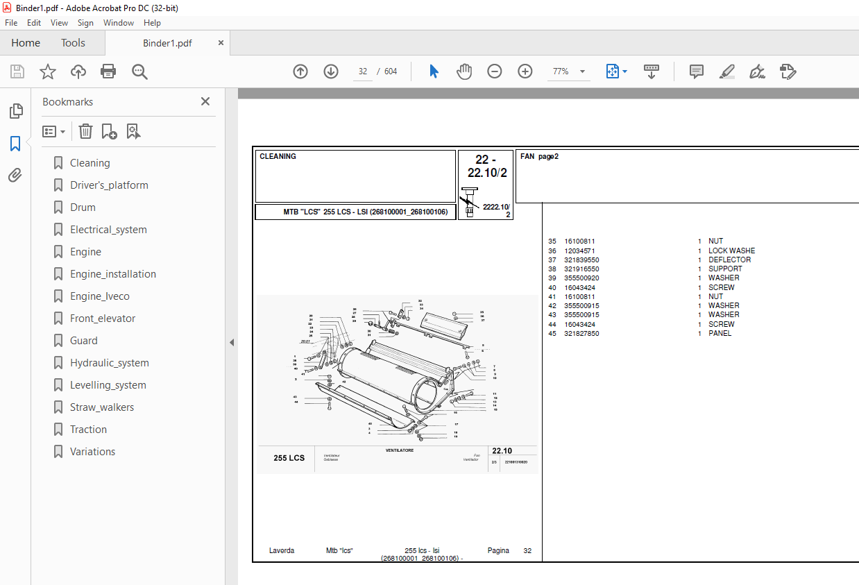Click the CLEANING section heading

tap(278, 156)
